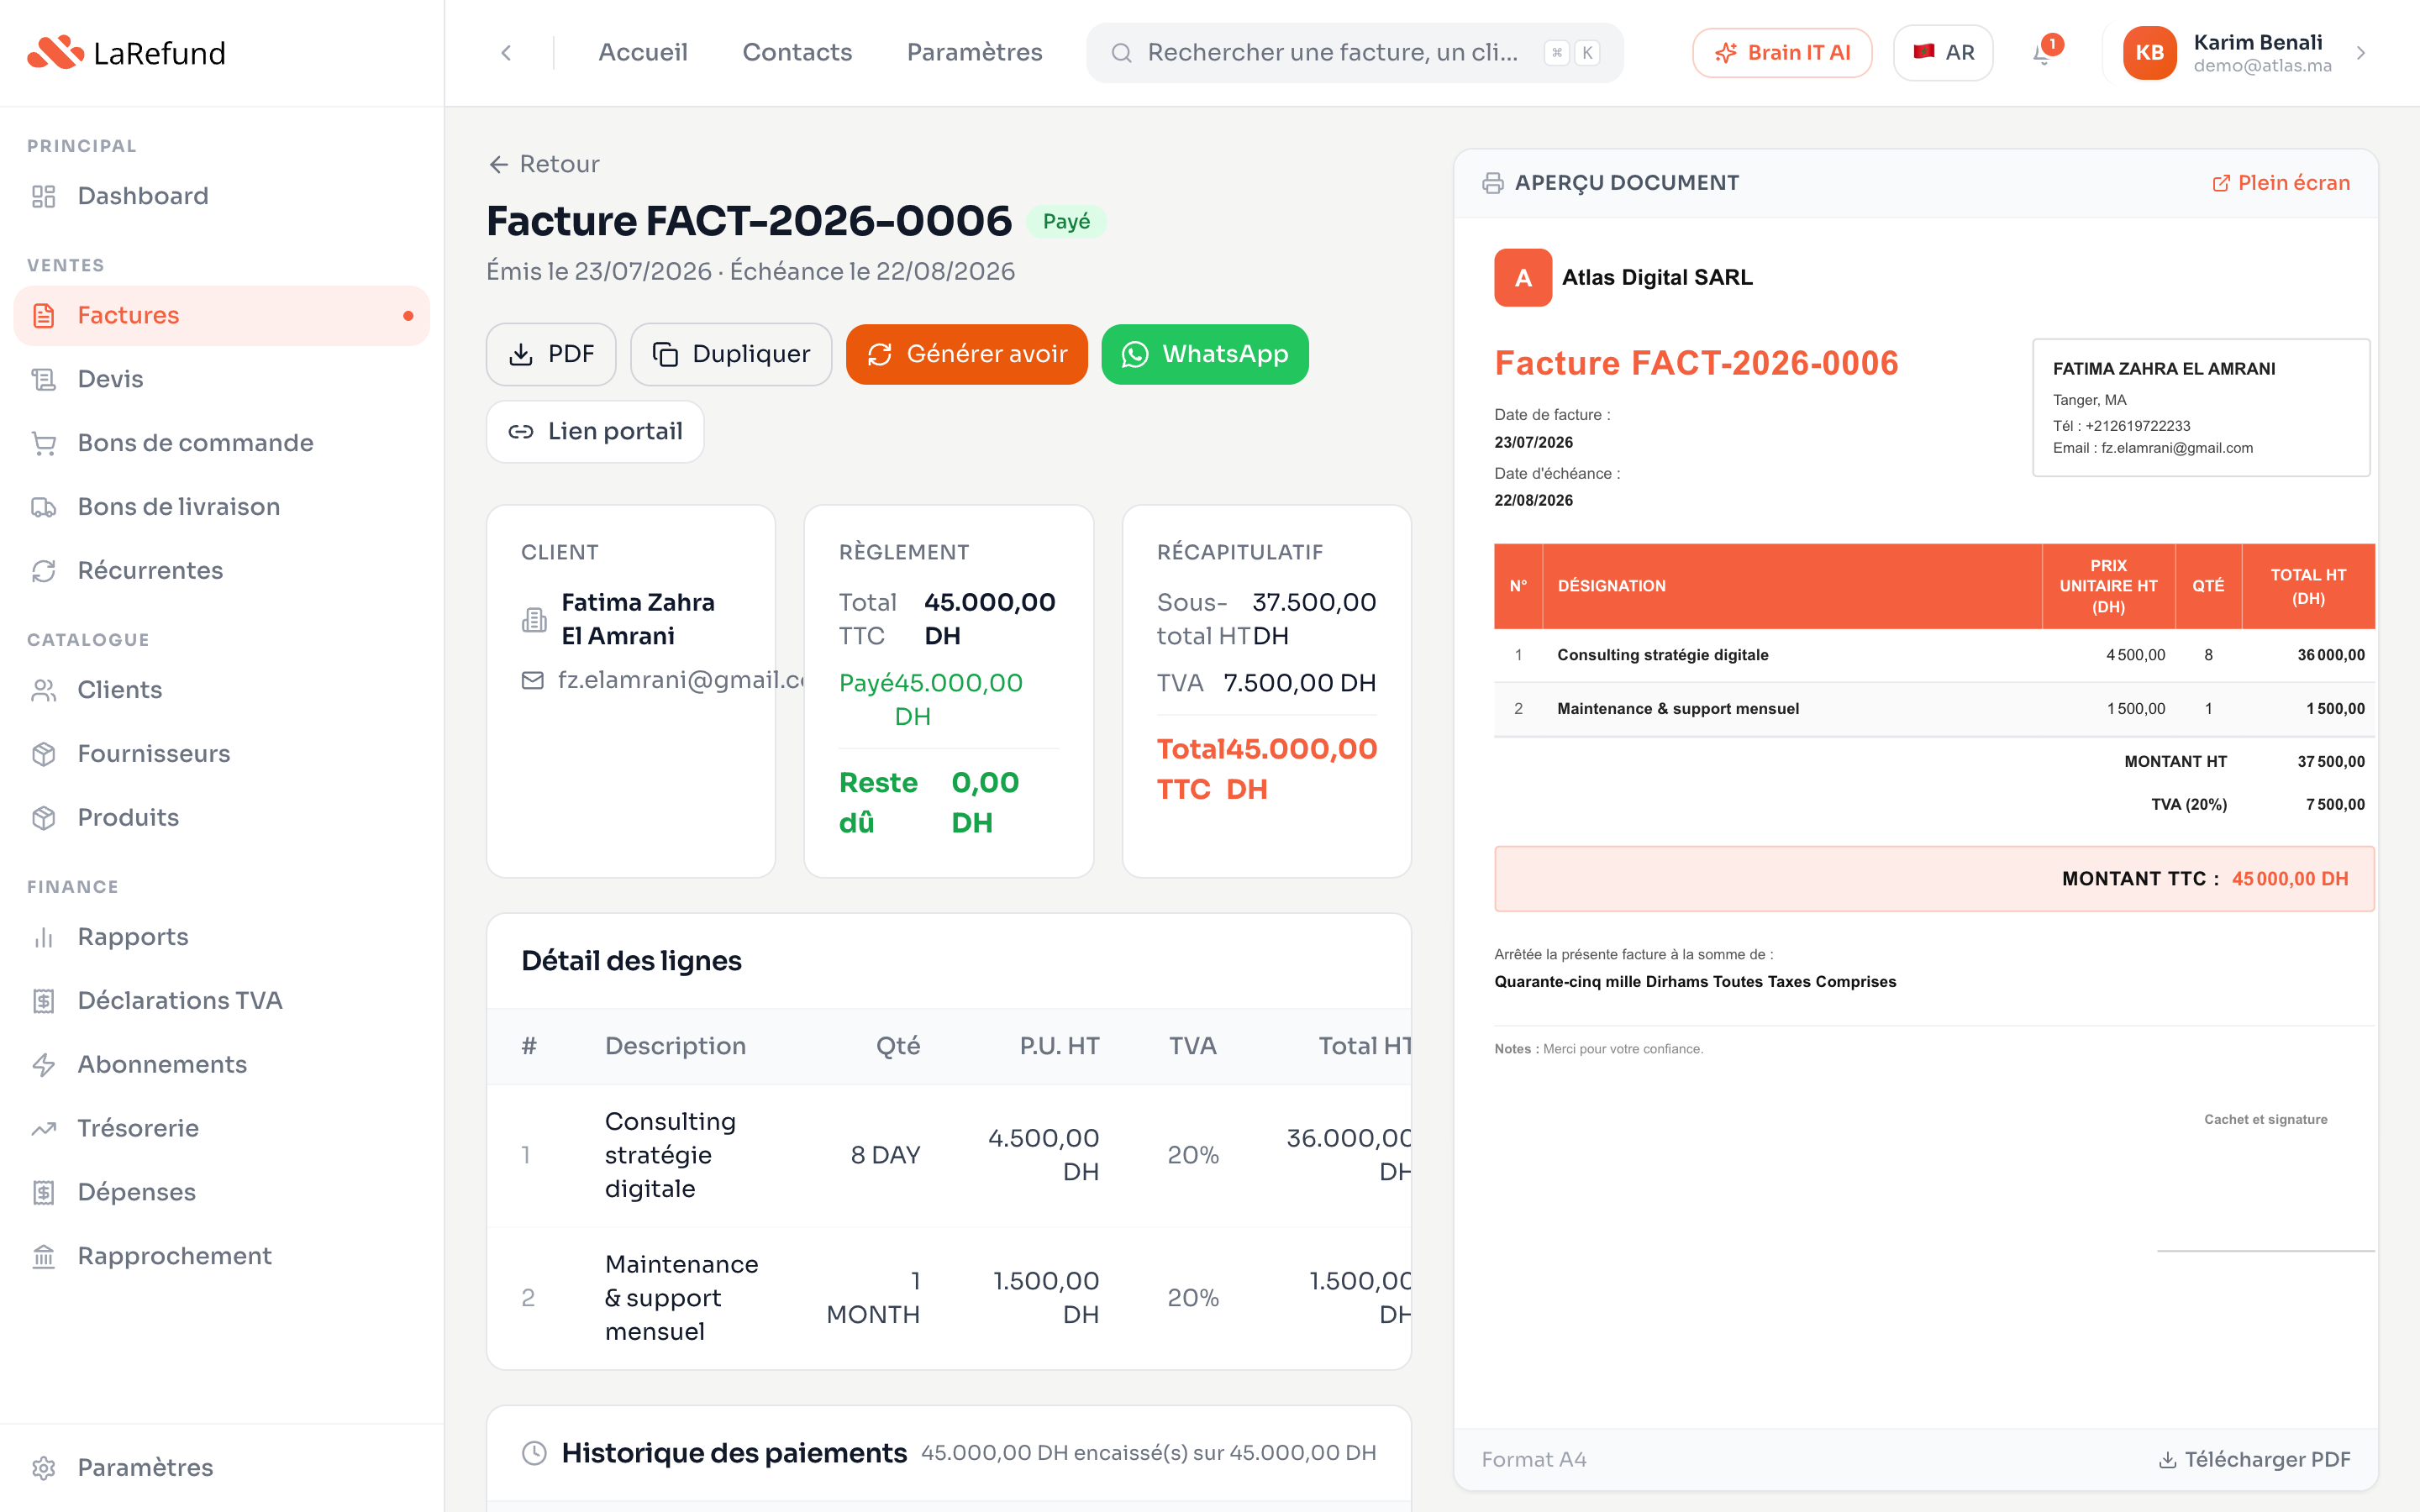
Task: Click the Lien portail button
Action: [595, 432]
